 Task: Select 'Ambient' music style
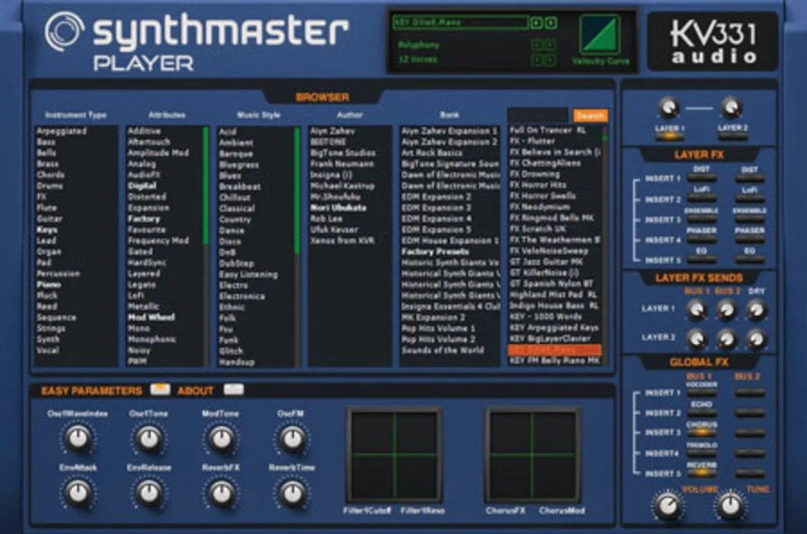click(x=236, y=143)
